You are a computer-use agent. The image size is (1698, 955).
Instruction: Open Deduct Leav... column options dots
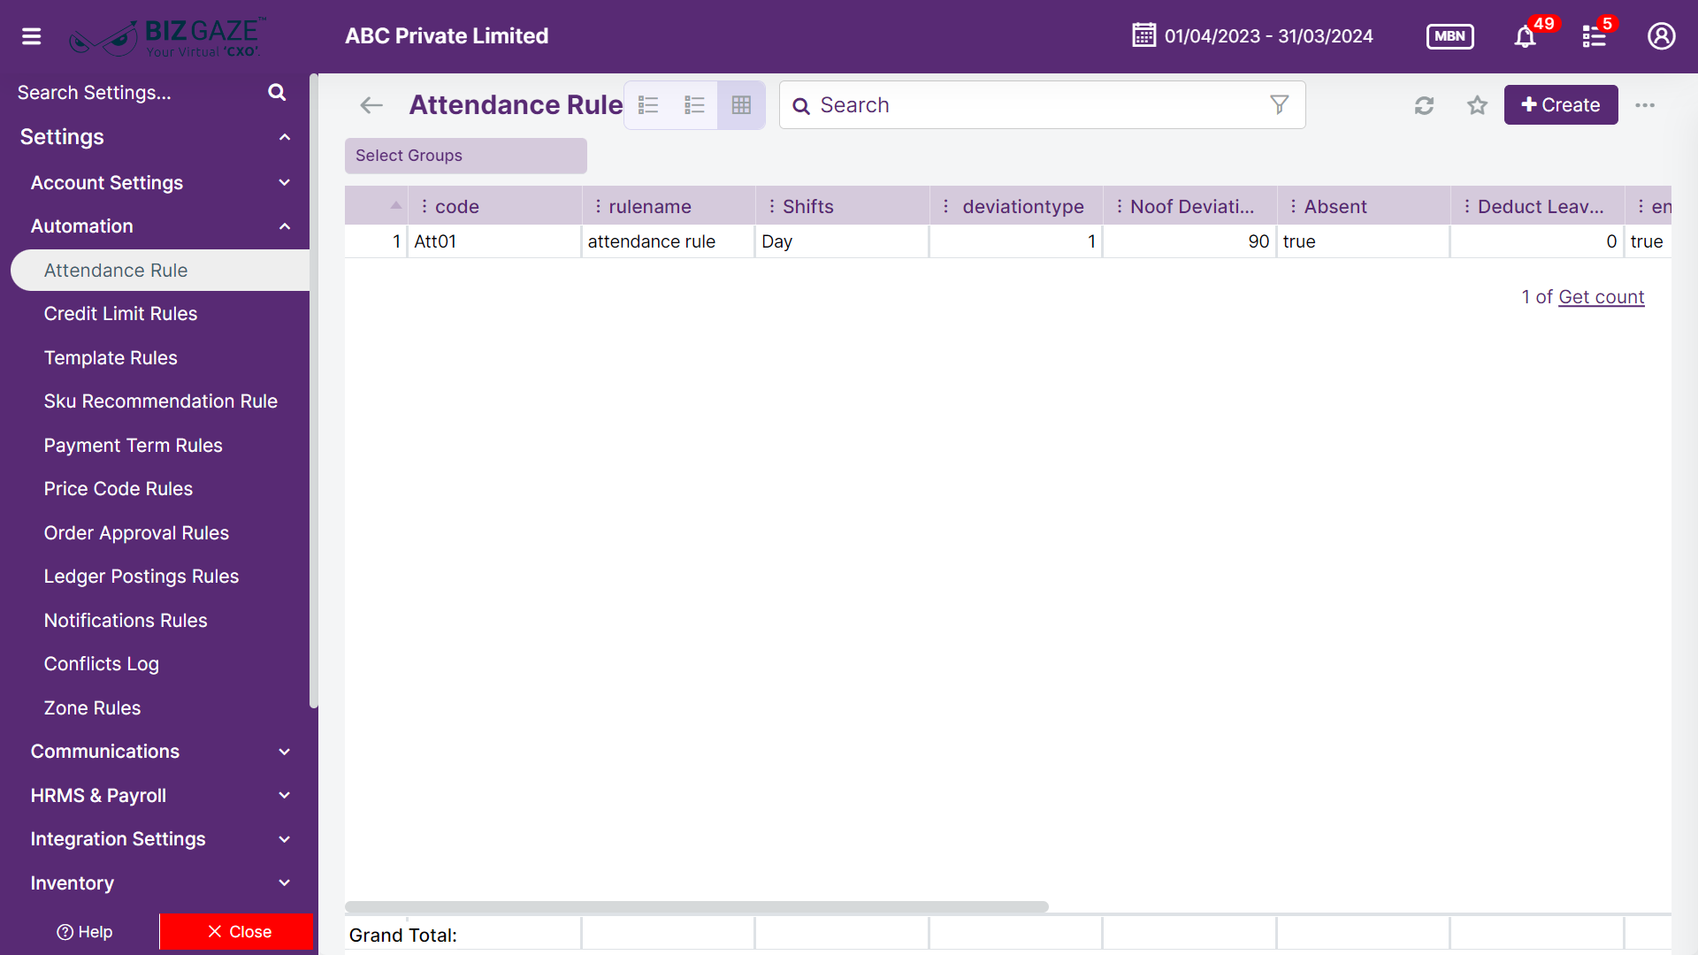pos(1467,206)
